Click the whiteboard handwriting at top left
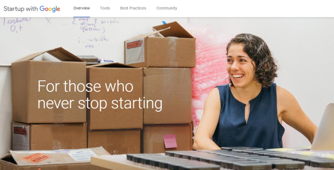334x170 pixels. 17,25
